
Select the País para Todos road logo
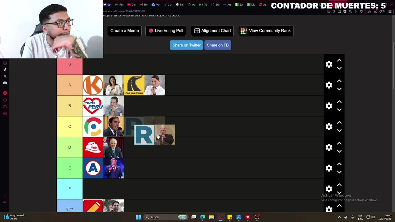tap(134, 85)
